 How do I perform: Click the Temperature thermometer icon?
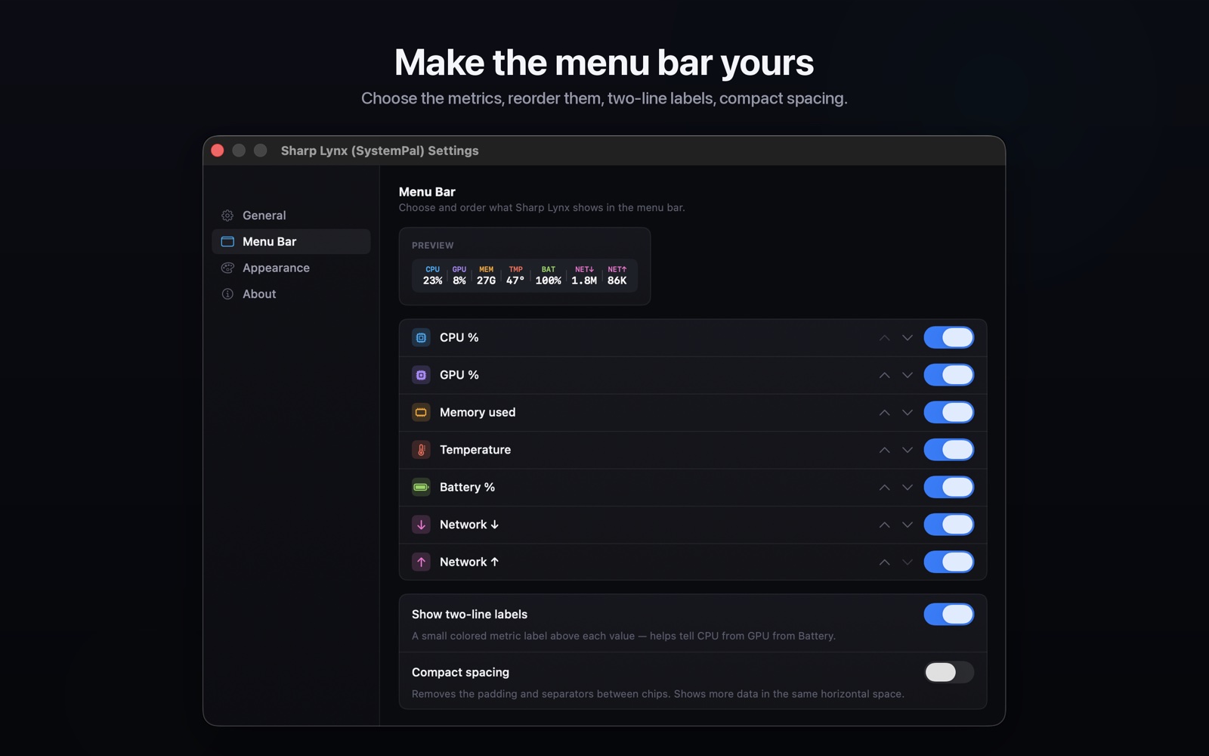(x=421, y=450)
